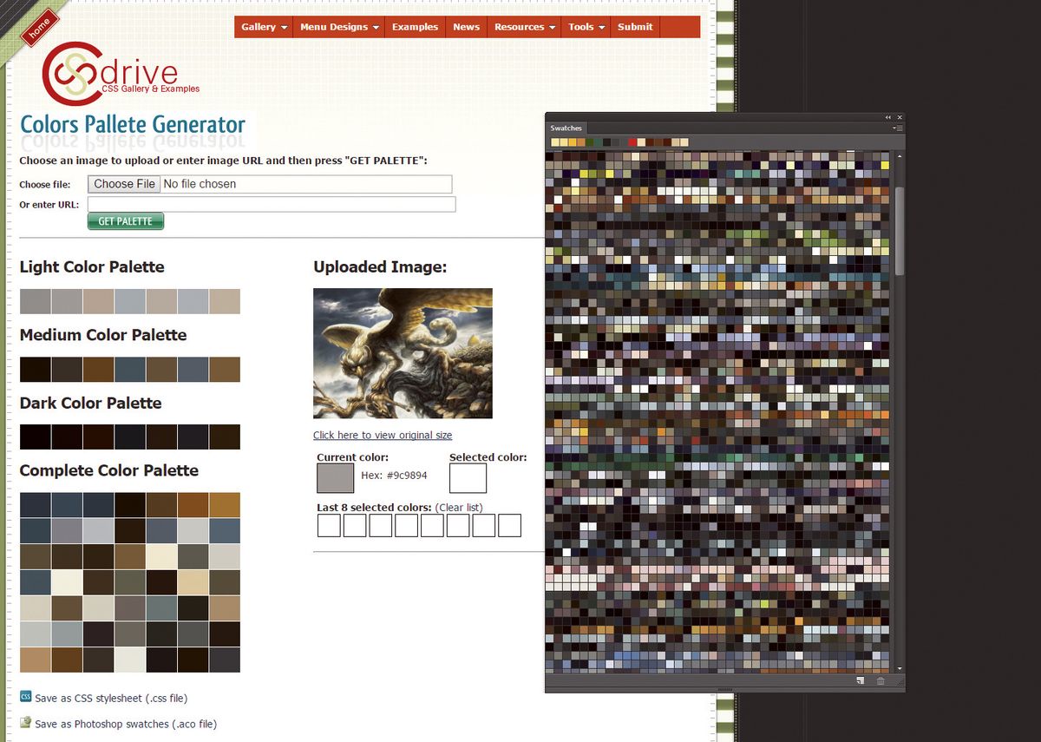This screenshot has height=742, width=1041.
Task: Click the uploaded griffin image thumbnail
Action: coord(402,352)
